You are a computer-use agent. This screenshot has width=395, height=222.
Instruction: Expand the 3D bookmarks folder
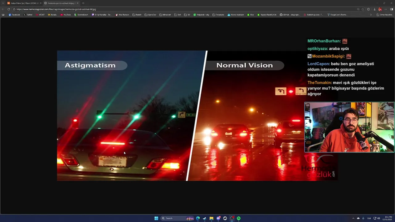point(187,15)
